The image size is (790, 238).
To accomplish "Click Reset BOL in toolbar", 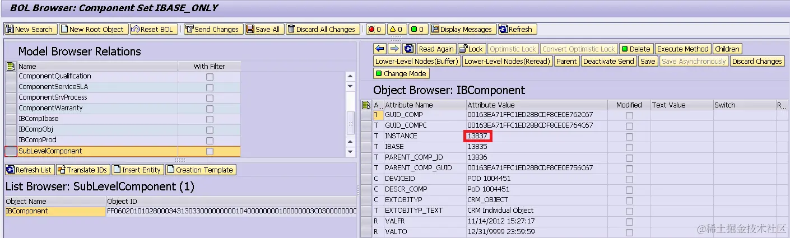I will point(153,29).
